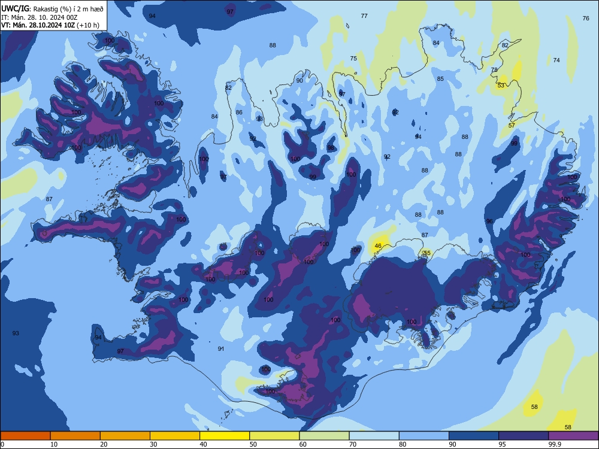Choose the pale green 60–70 legend segment
Screen dimensions: 599x449
[324, 436]
